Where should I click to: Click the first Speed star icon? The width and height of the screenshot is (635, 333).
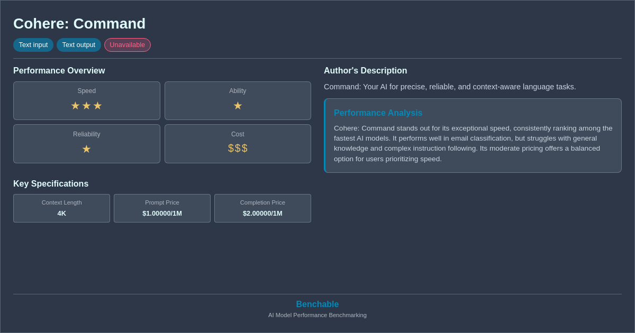[75, 106]
